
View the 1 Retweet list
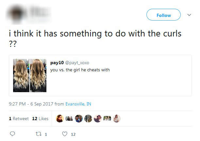point(19,119)
